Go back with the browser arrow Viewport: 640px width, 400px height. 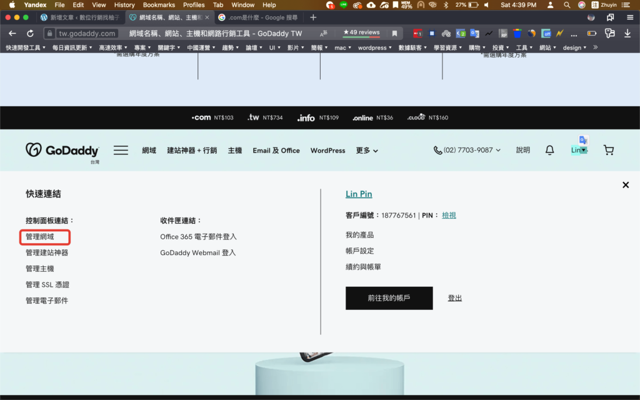tap(12, 33)
